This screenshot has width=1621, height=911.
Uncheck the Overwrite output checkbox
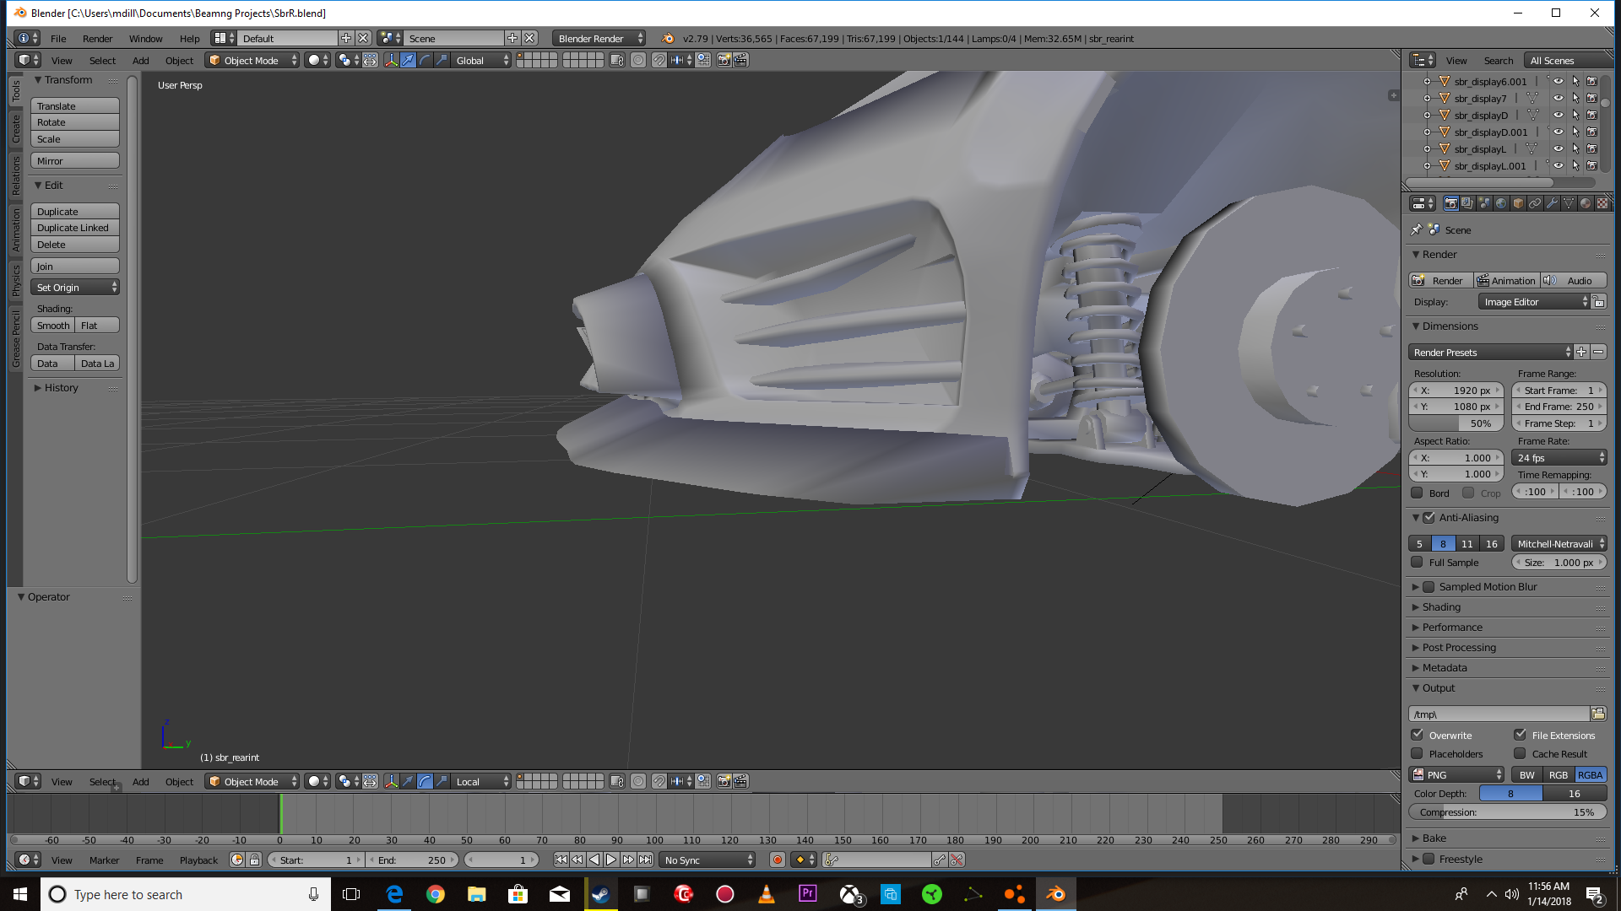(1418, 735)
